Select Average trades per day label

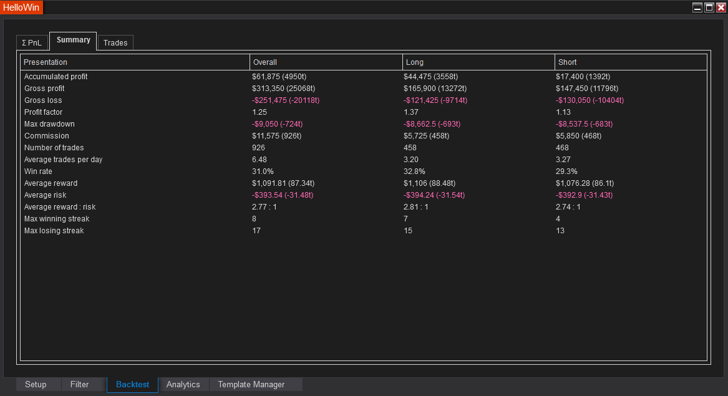[63, 159]
